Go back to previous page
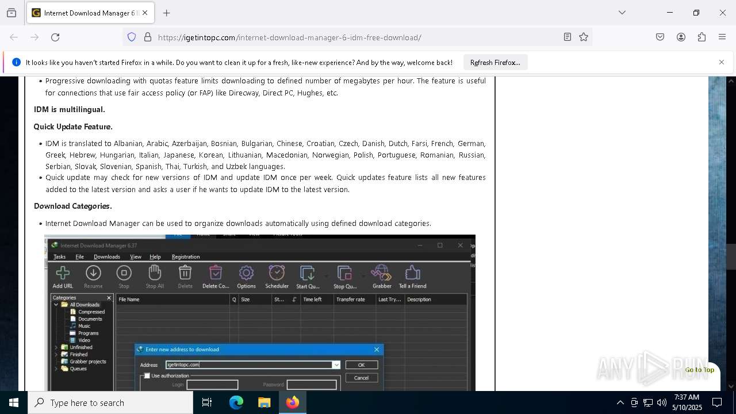The width and height of the screenshot is (736, 414). (x=14, y=37)
